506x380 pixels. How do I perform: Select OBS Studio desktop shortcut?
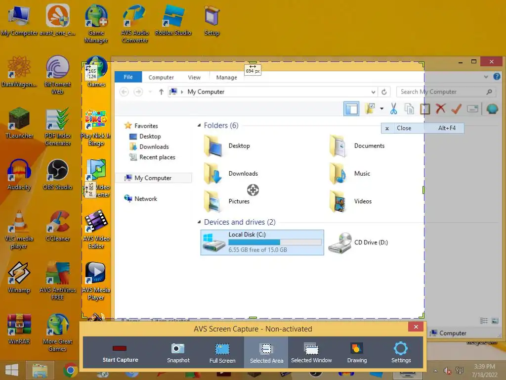57,175
